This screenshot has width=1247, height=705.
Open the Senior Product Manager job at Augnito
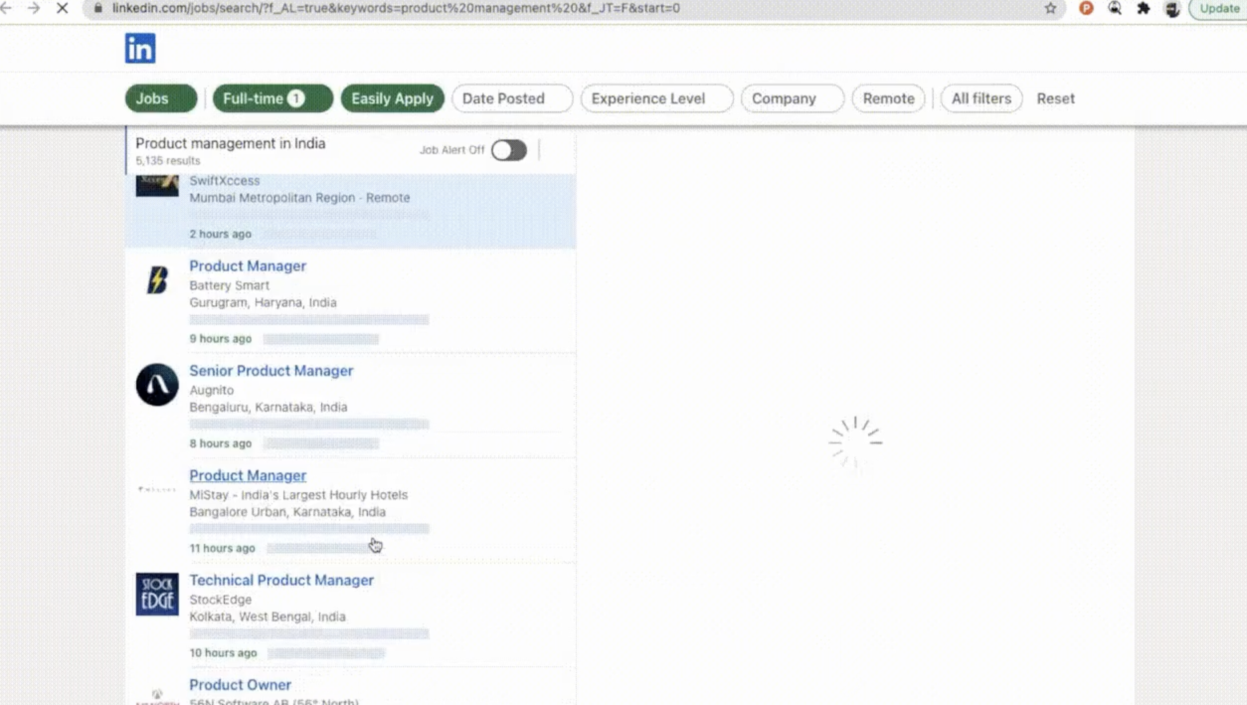271,371
